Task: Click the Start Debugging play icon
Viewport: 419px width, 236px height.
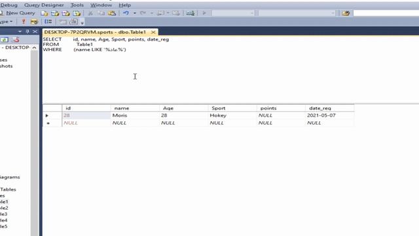Action: (204, 13)
